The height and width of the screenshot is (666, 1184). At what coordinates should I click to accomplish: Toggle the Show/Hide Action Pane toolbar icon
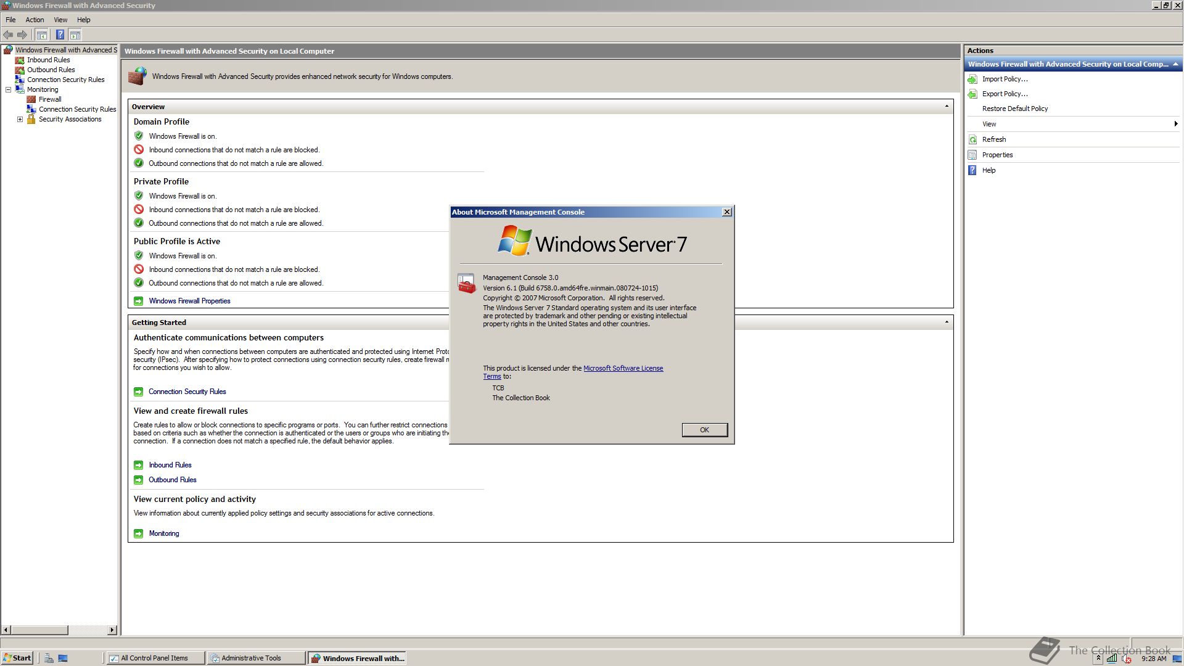(75, 35)
